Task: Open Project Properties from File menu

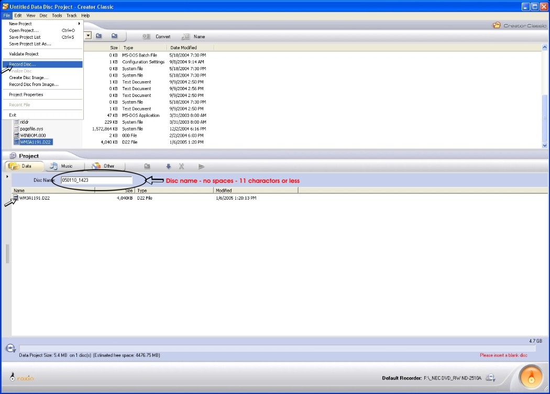Action: 42,94
